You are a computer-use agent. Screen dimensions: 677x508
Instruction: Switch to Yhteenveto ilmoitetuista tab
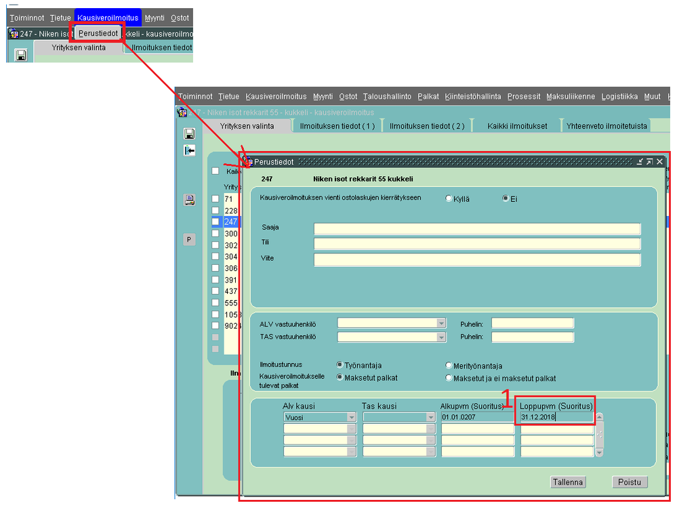(x=607, y=126)
